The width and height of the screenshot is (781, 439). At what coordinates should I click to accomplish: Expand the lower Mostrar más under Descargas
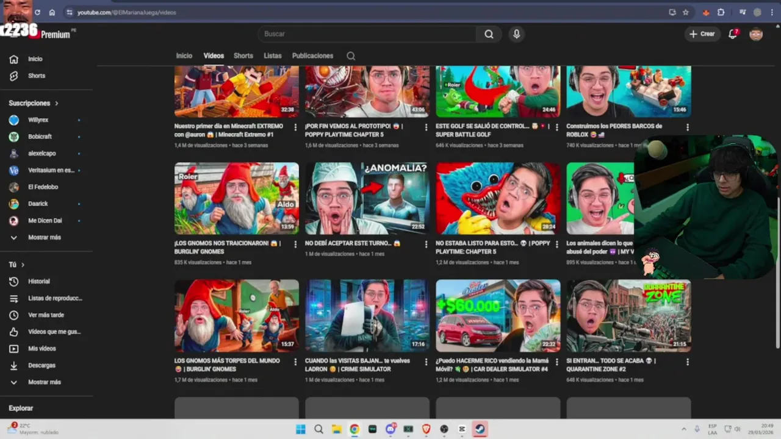tap(44, 382)
